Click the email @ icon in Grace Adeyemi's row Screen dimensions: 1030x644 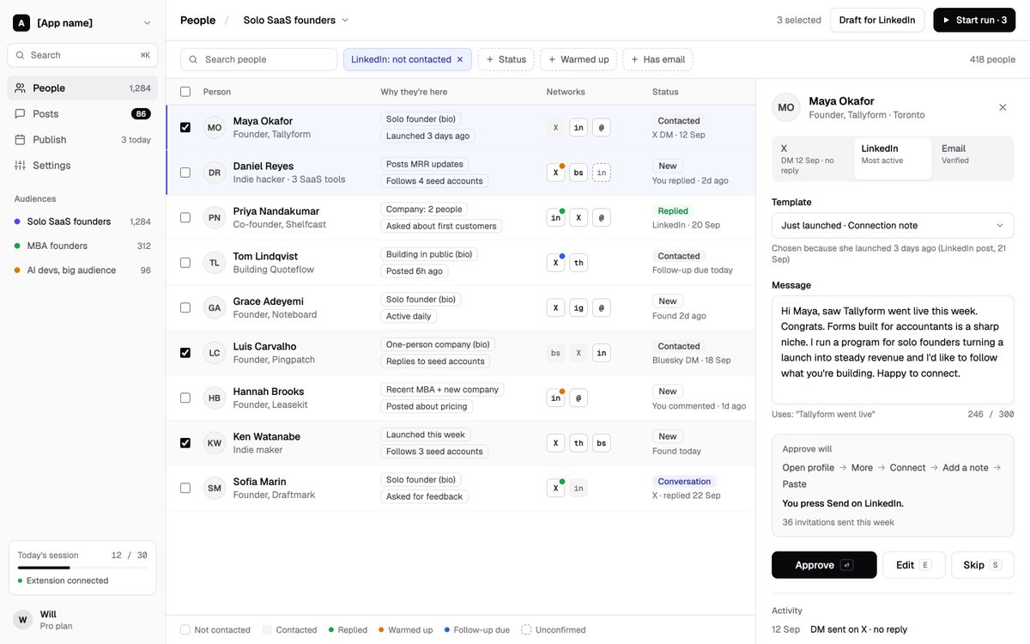point(602,307)
